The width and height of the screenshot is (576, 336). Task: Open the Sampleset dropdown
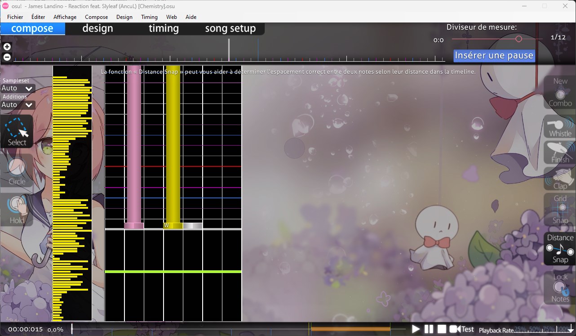[18, 89]
